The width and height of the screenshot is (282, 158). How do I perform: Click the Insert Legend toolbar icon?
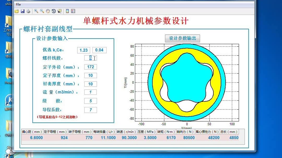click(x=73, y=11)
